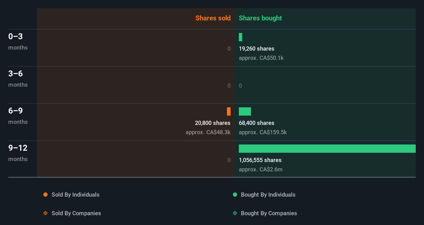Click the striped Sold By Companies legend icon
The width and height of the screenshot is (424, 225).
[45, 213]
